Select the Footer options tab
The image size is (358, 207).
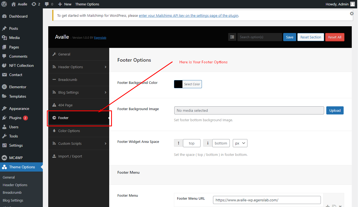[x=79, y=118]
